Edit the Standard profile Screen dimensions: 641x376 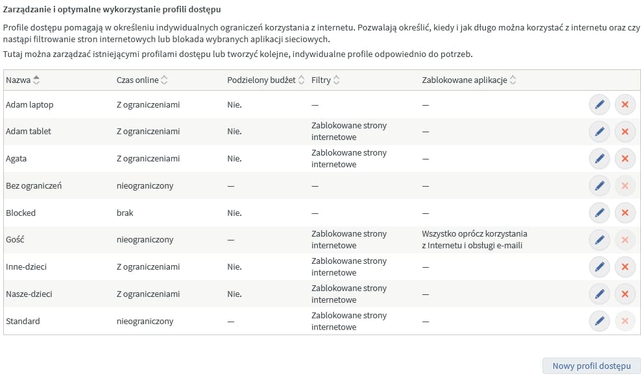click(599, 321)
